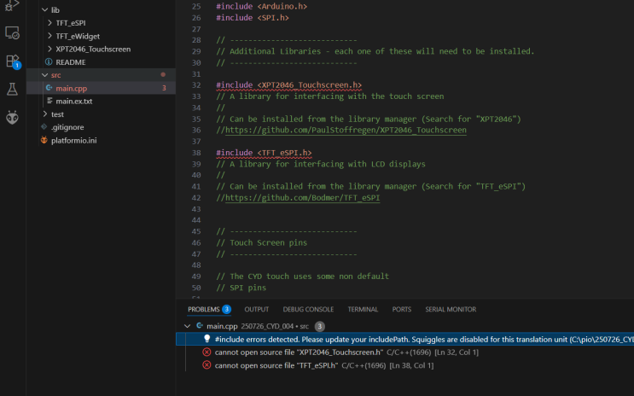Open platformio.ini in the explorer
This screenshot has height=396, width=634.
[x=73, y=140]
